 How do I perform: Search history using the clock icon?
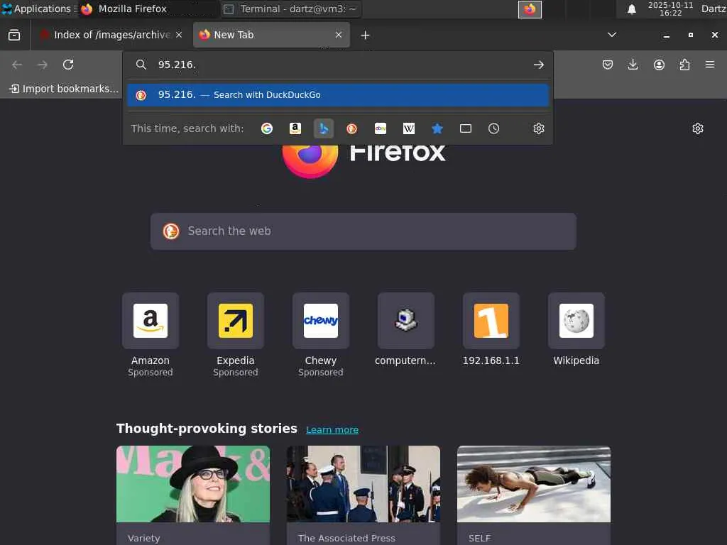coord(494,128)
